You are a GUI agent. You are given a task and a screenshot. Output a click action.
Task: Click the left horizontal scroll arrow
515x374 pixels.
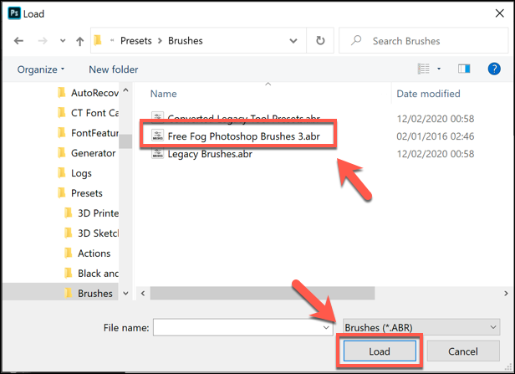click(143, 293)
